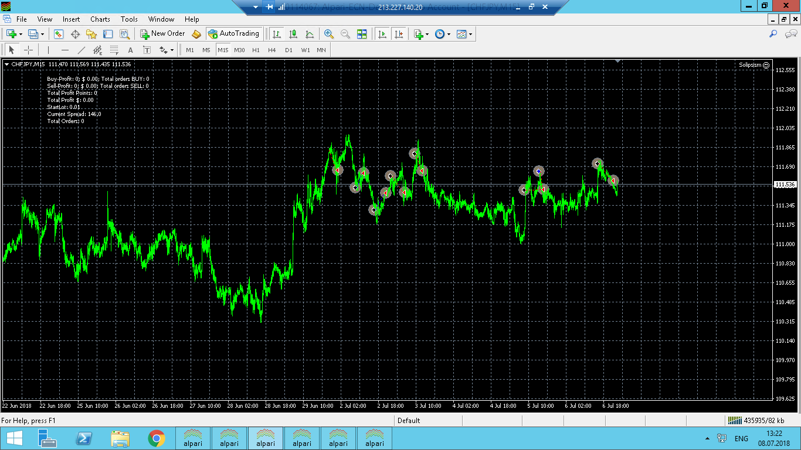The height and width of the screenshot is (450, 801).
Task: Open the Insert menu
Action: pyautogui.click(x=72, y=19)
